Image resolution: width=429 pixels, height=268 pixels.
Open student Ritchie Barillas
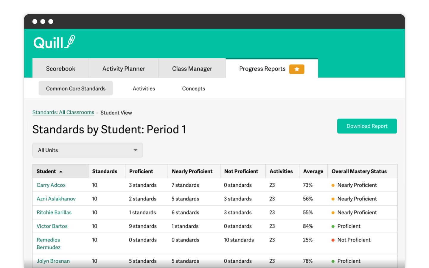point(54,212)
